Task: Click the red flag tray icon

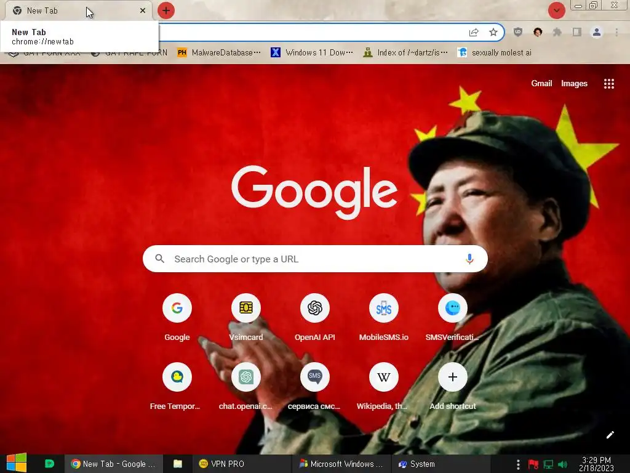Action: 533,464
